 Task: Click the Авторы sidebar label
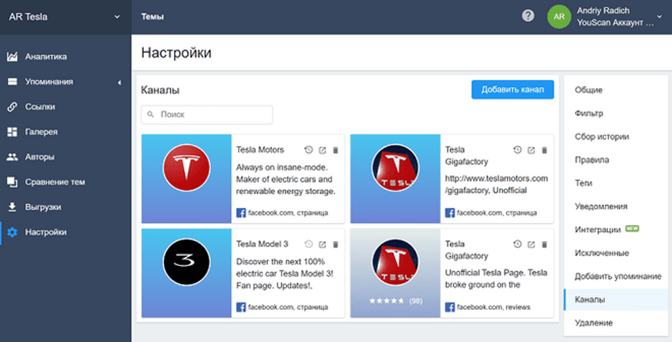39,157
